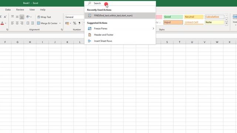Apply the Input cell style
The image size is (237, 133).
tap(173, 22)
